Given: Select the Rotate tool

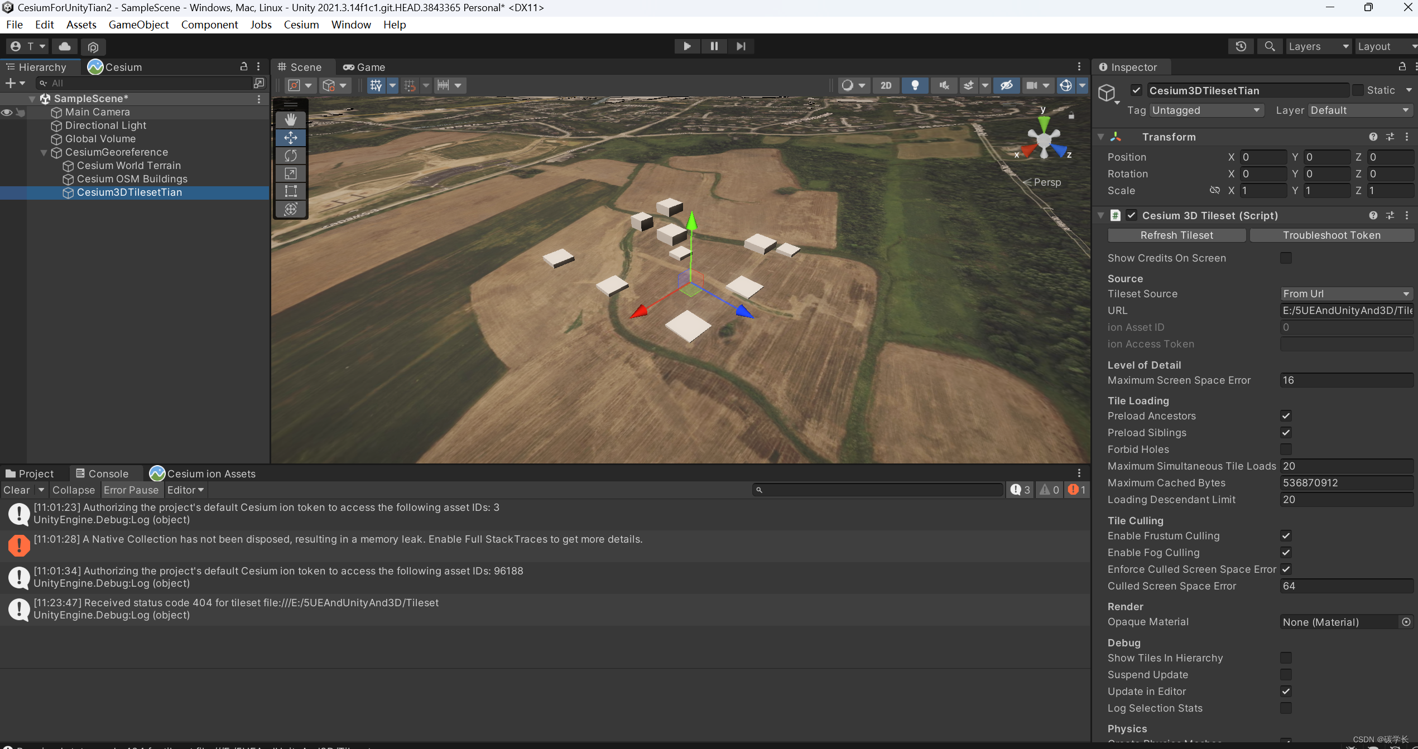Looking at the screenshot, I should 290,156.
